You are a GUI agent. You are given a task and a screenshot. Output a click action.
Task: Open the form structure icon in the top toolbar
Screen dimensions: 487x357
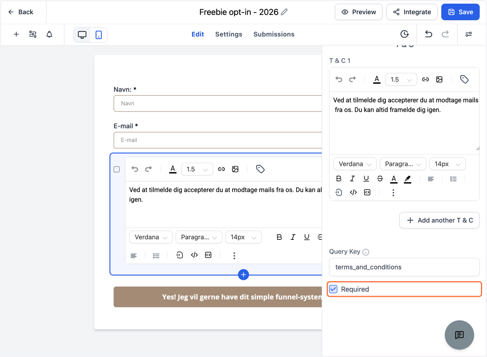click(33, 34)
